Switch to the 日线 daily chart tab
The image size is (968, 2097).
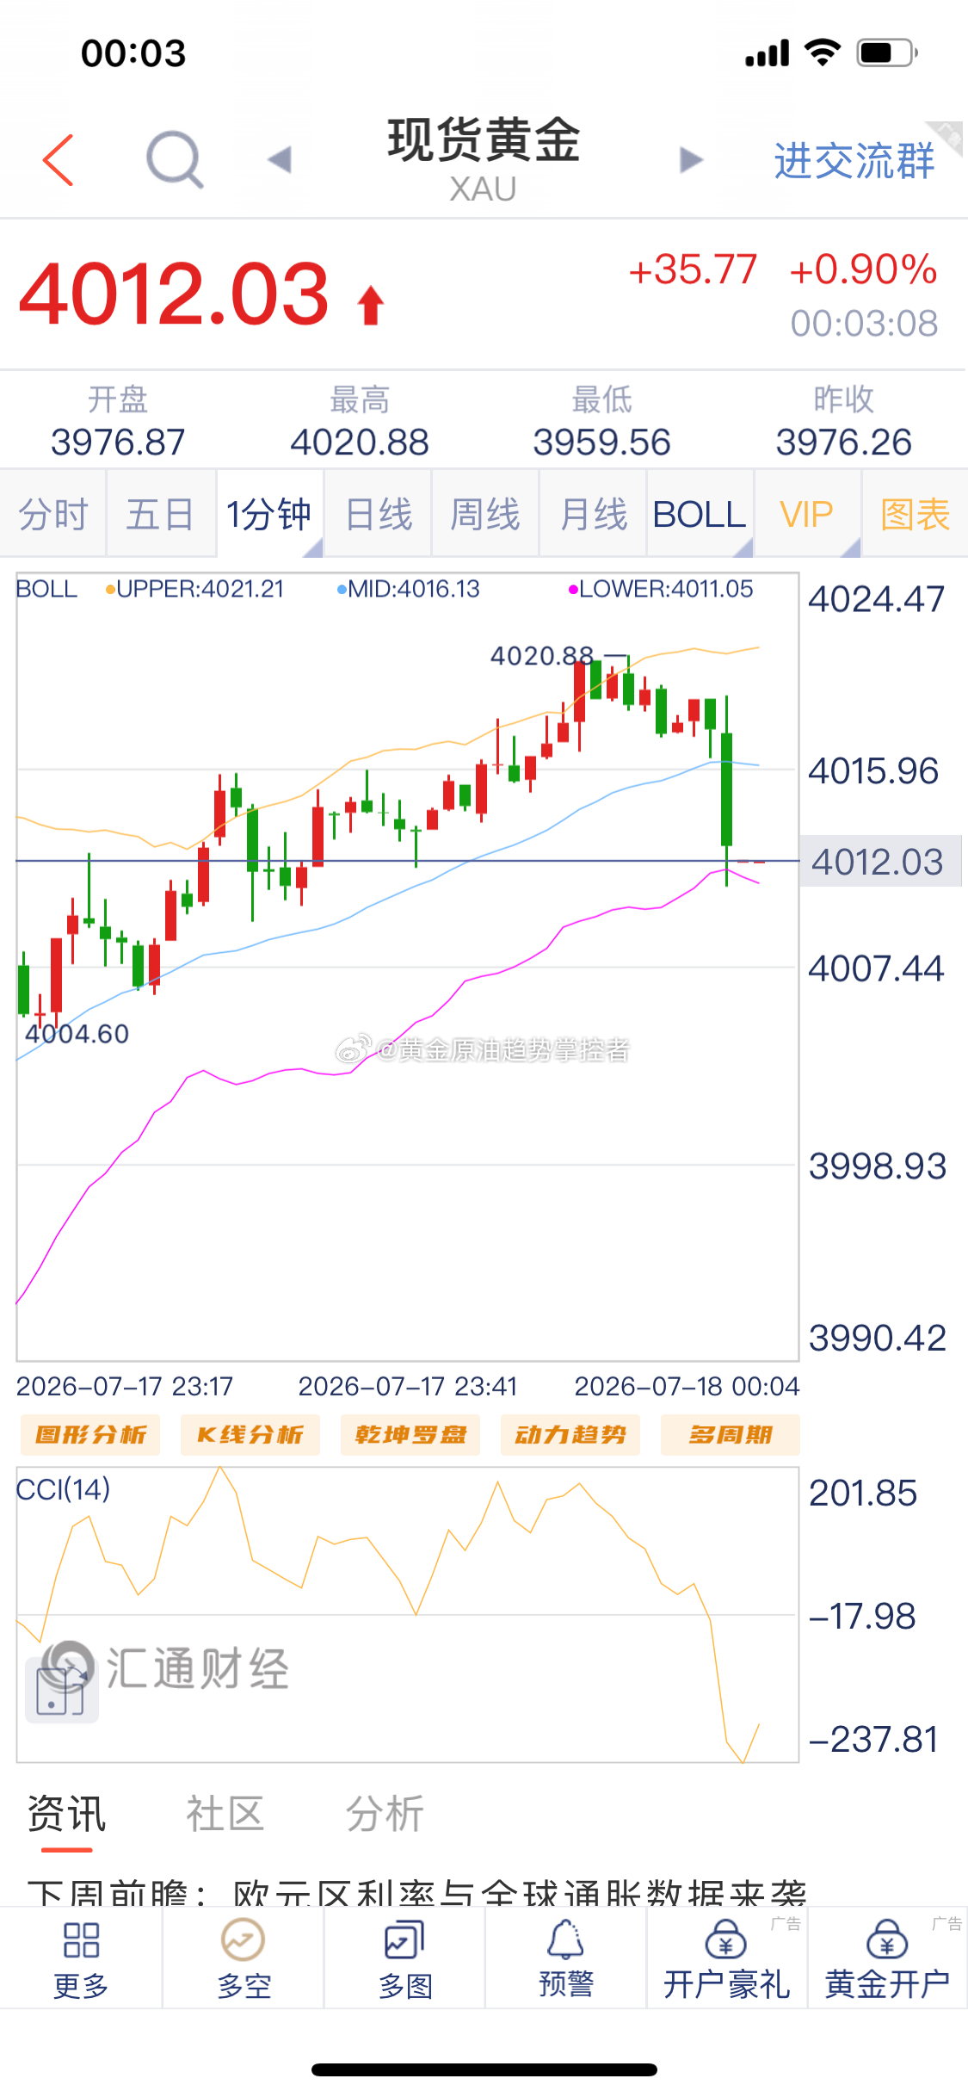pyautogui.click(x=379, y=514)
